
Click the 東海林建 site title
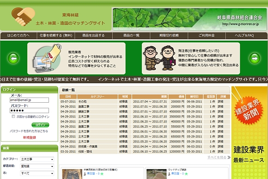click(x=70, y=15)
